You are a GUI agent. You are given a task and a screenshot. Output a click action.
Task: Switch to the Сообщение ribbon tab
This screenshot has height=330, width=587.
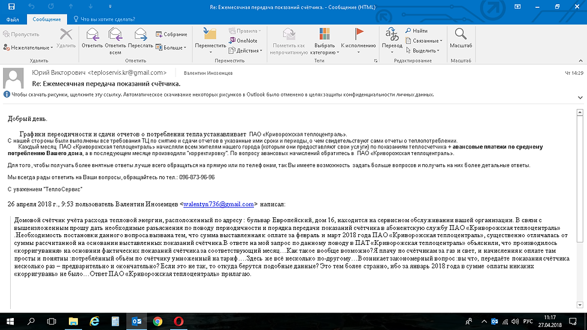(x=47, y=19)
